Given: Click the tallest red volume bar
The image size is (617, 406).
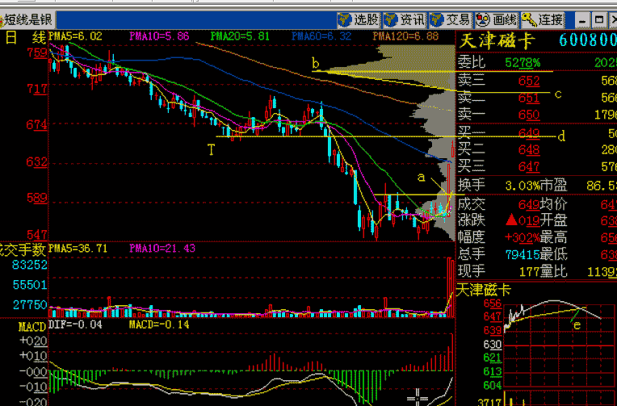Looking at the screenshot, I should (450, 287).
